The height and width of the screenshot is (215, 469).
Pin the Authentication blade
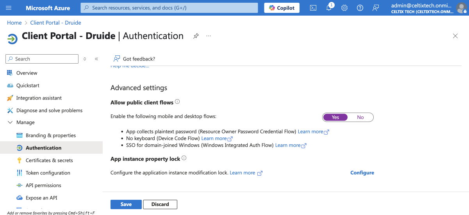[196, 36]
